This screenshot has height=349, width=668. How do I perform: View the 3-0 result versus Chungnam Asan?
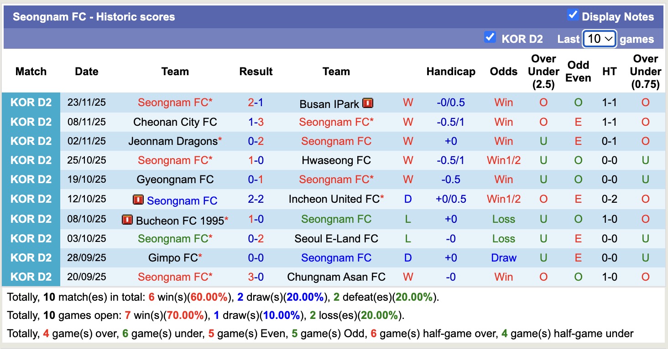[x=256, y=277]
